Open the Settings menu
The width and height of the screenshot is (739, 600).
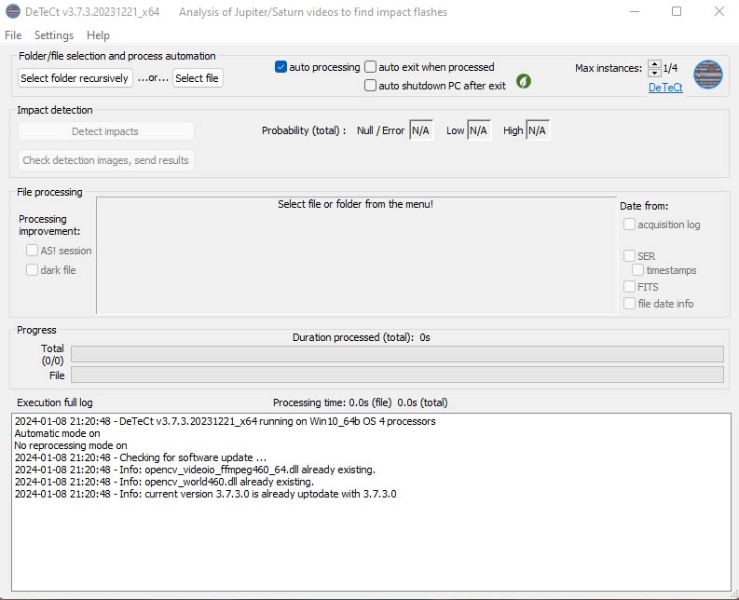[54, 35]
